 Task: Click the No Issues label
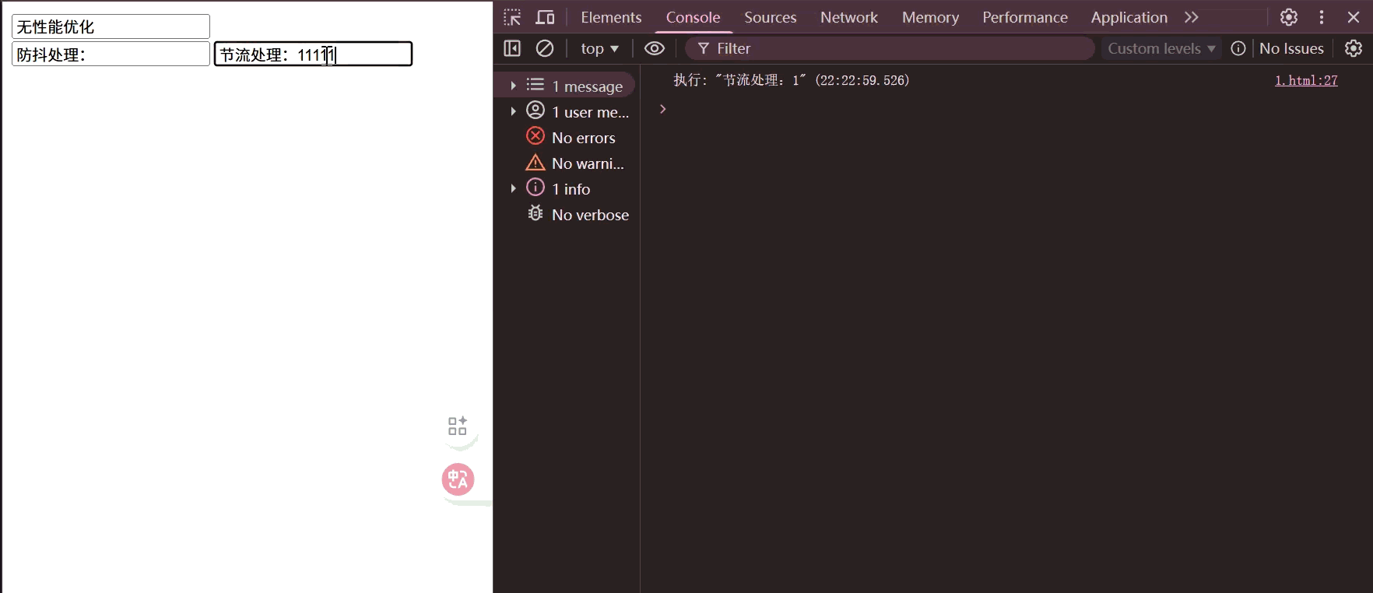pyautogui.click(x=1291, y=48)
